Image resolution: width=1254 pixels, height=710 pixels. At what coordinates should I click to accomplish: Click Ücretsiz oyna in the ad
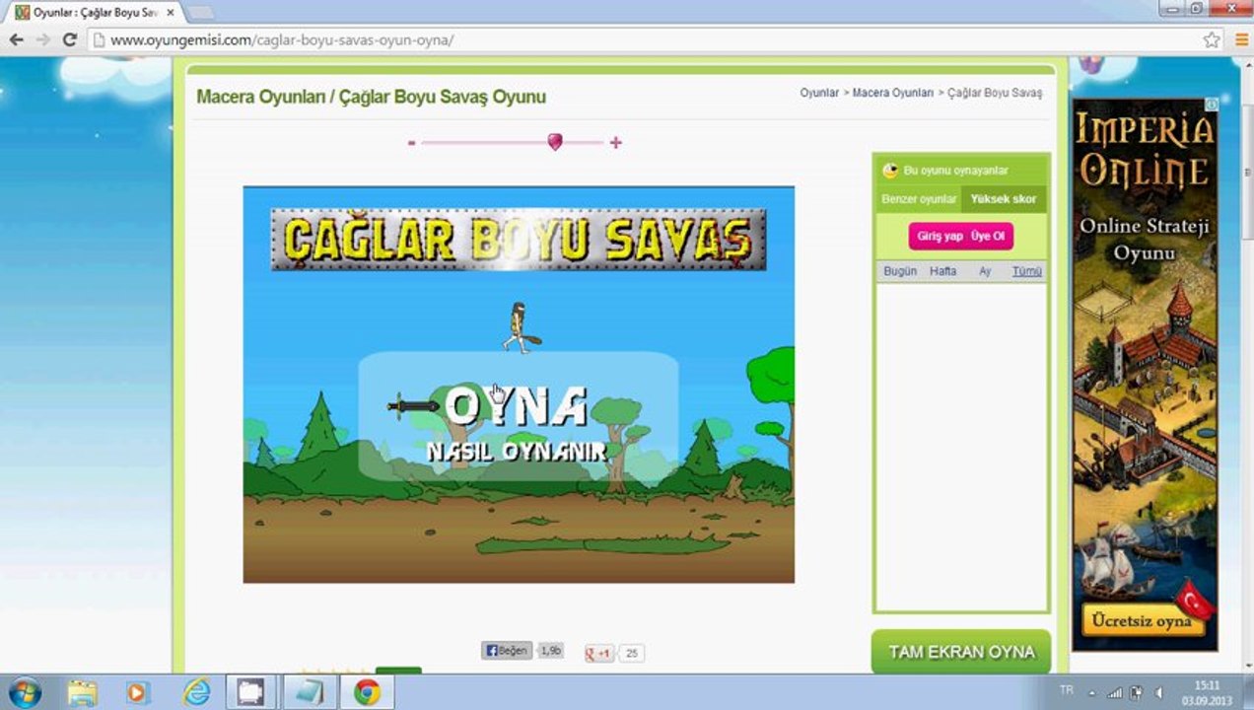tap(1143, 622)
